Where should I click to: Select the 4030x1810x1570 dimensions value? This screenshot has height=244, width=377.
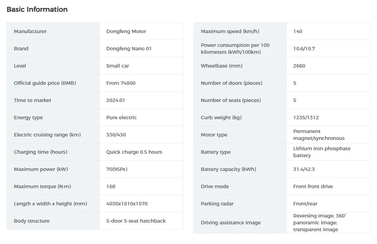point(127,204)
